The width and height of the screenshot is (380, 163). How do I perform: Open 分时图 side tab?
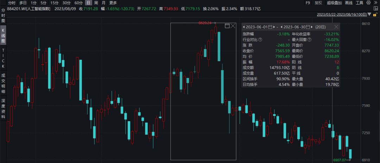(3, 16)
